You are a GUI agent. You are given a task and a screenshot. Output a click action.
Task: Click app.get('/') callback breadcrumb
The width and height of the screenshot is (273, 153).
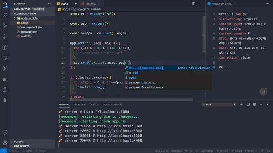(x=89, y=9)
